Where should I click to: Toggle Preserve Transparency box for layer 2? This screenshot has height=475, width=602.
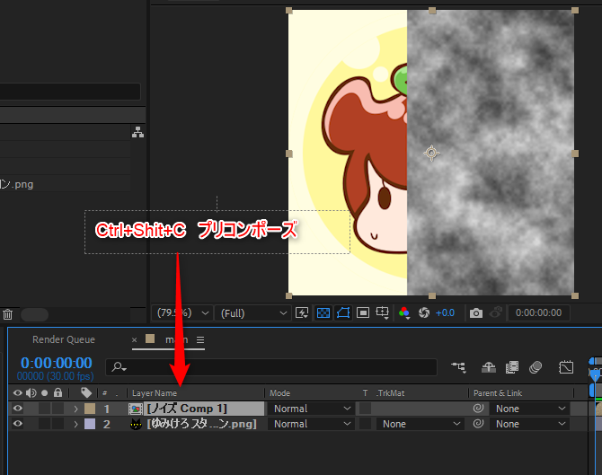click(x=365, y=424)
